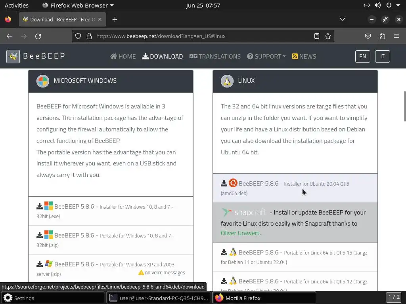Viewport: 406px width, 304px height.
Task: Go back to the previous page
Action: pos(10,36)
